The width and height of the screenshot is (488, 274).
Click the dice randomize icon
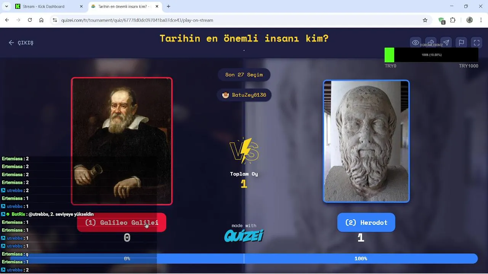click(431, 43)
